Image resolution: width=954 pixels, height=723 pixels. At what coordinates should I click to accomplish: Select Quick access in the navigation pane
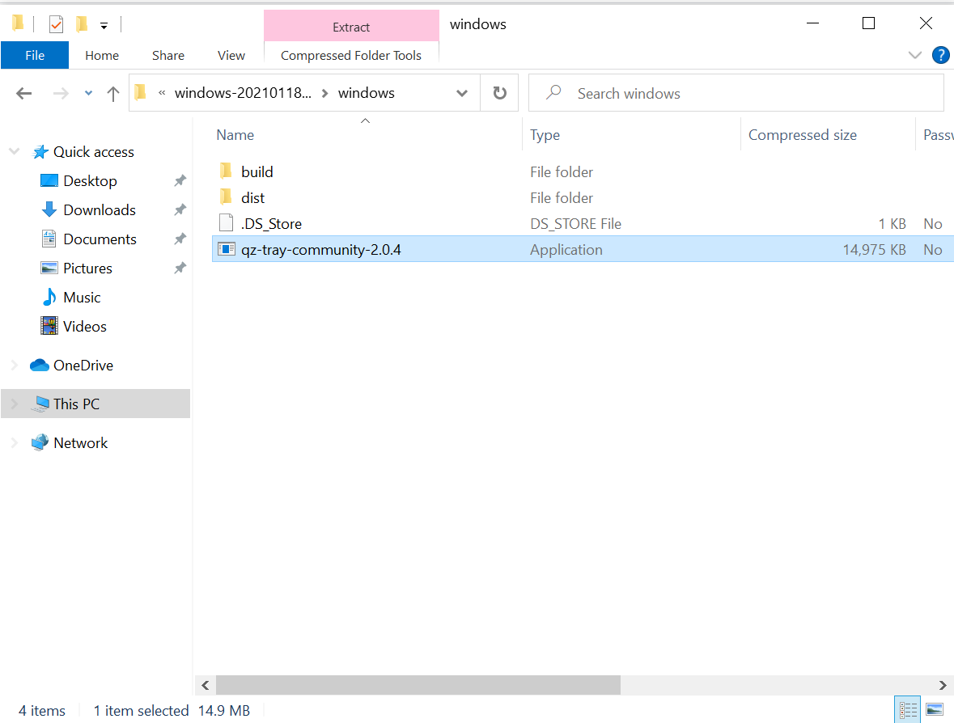pos(94,151)
